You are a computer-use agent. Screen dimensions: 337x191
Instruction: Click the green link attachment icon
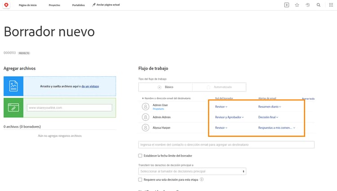(x=13, y=108)
